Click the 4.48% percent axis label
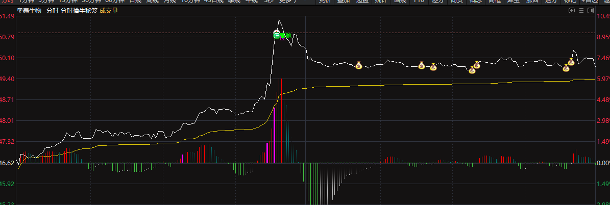The height and width of the screenshot is (205, 610). [x=603, y=100]
